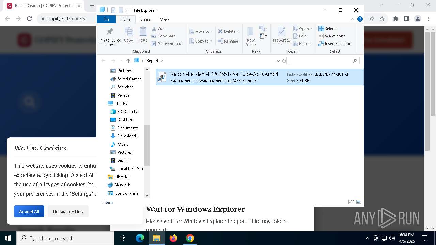This screenshot has height=245, width=436.
Task: Select Network in navigation pane
Action: (119, 185)
